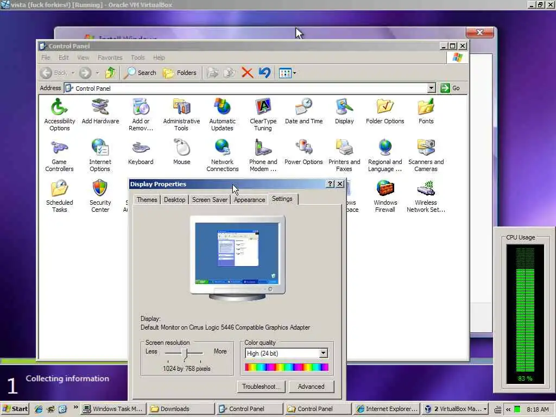Toggle the Folders pane button
The width and height of the screenshot is (556, 417).
pyautogui.click(x=180, y=73)
